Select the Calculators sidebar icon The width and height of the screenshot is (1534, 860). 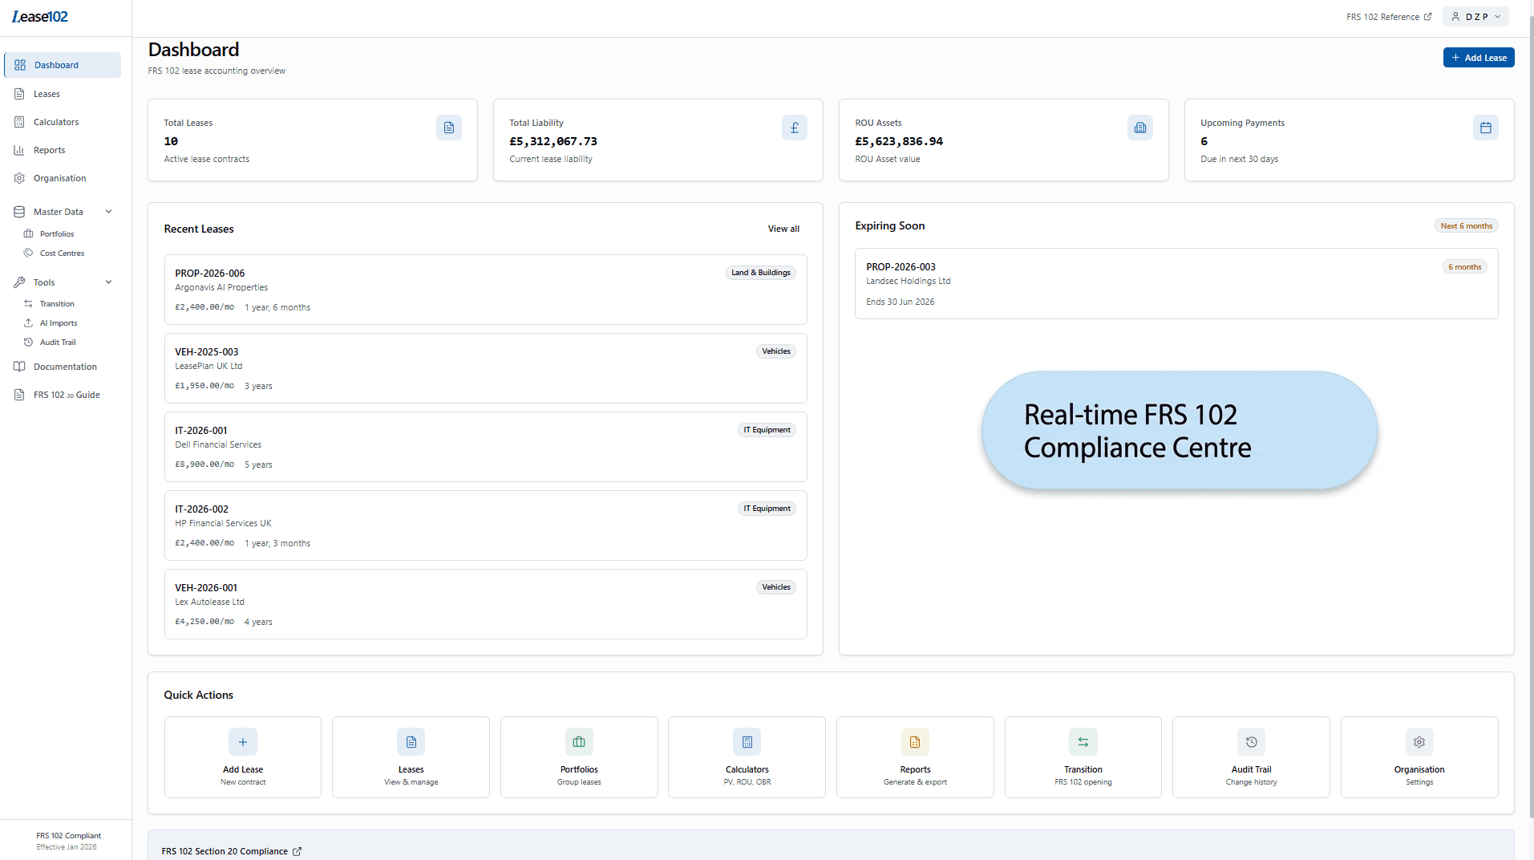19,121
